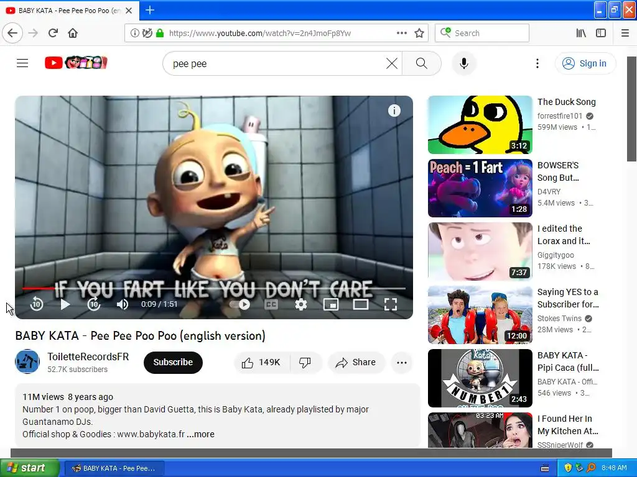Switch to the BABY KATA browser tab
The image size is (637, 477).
[x=69, y=11]
